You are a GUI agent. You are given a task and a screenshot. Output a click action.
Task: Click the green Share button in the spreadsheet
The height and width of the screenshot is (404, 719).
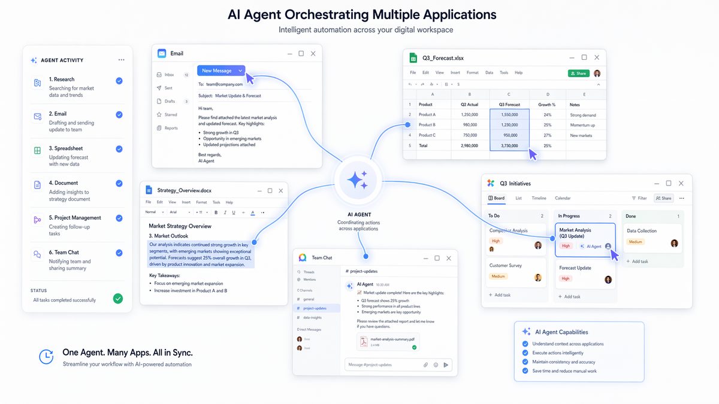pos(579,73)
